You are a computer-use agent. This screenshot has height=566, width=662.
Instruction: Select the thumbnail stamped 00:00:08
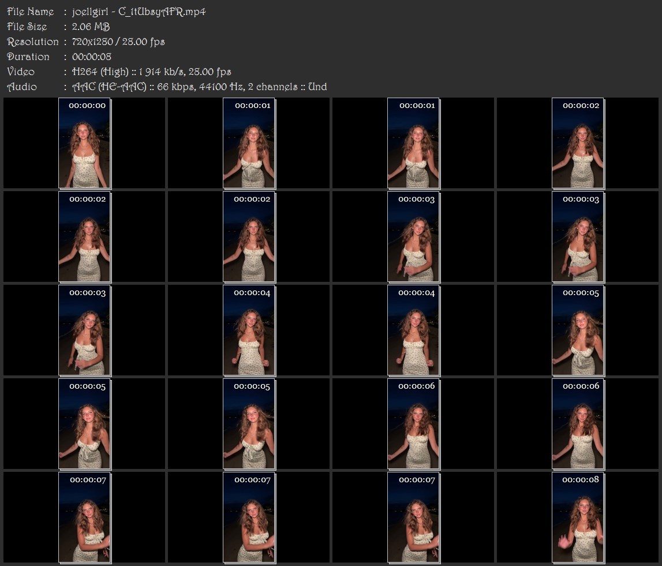click(578, 517)
